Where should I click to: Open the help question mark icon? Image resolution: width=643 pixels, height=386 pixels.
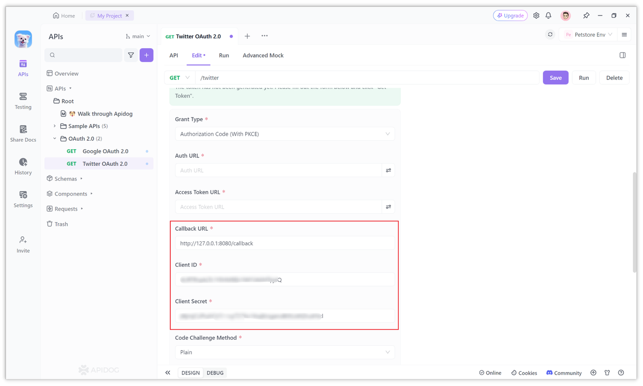621,373
